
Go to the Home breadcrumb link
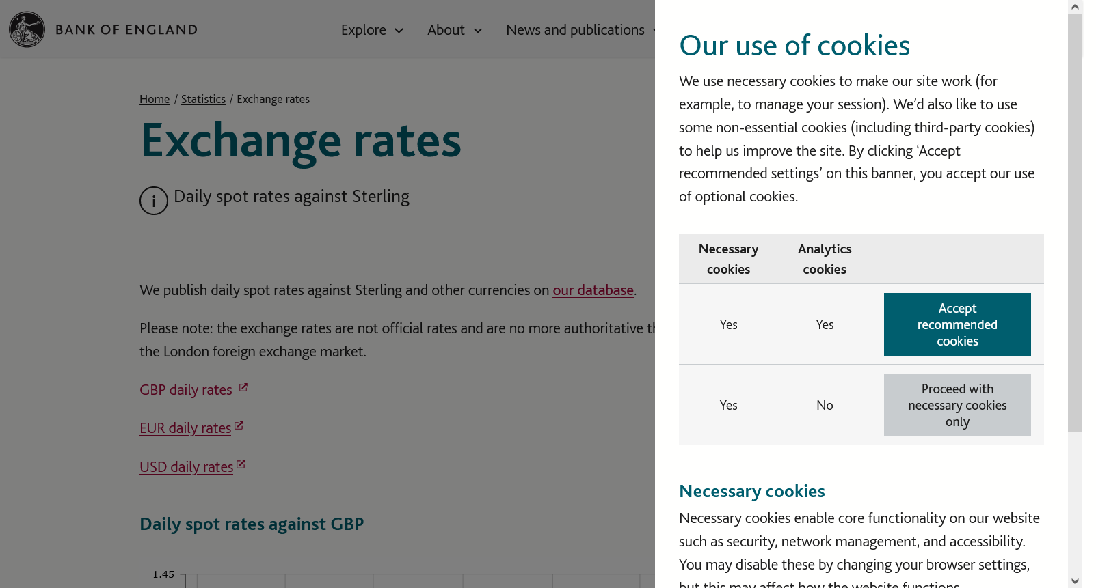(x=155, y=99)
